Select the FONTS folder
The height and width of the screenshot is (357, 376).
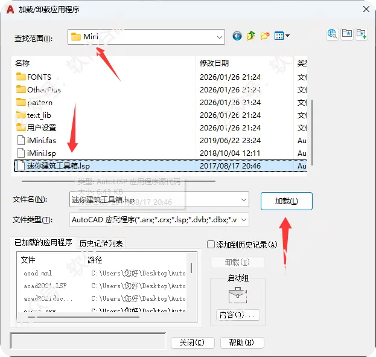coord(34,77)
